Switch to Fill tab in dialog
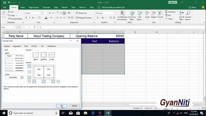 [42, 46]
